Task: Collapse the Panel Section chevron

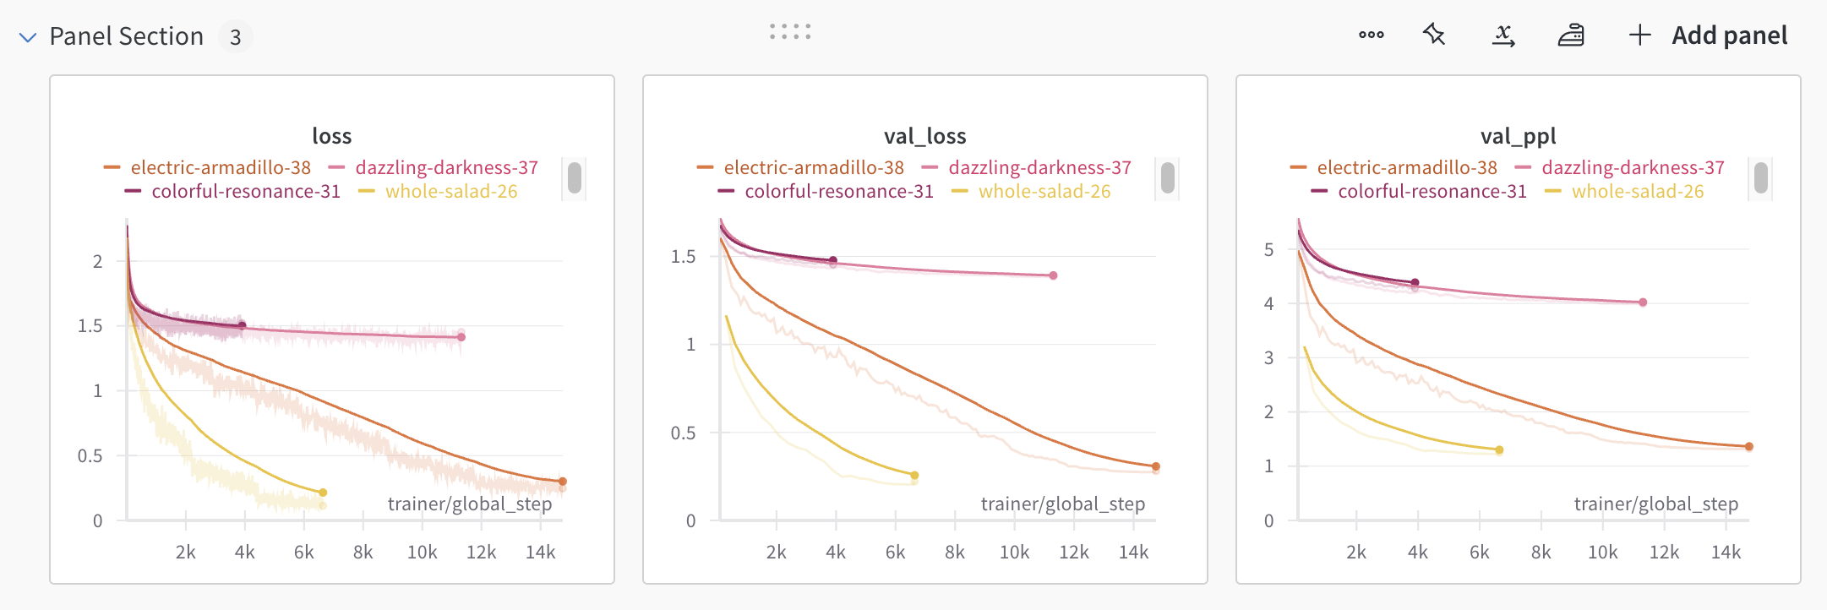Action: click(28, 37)
